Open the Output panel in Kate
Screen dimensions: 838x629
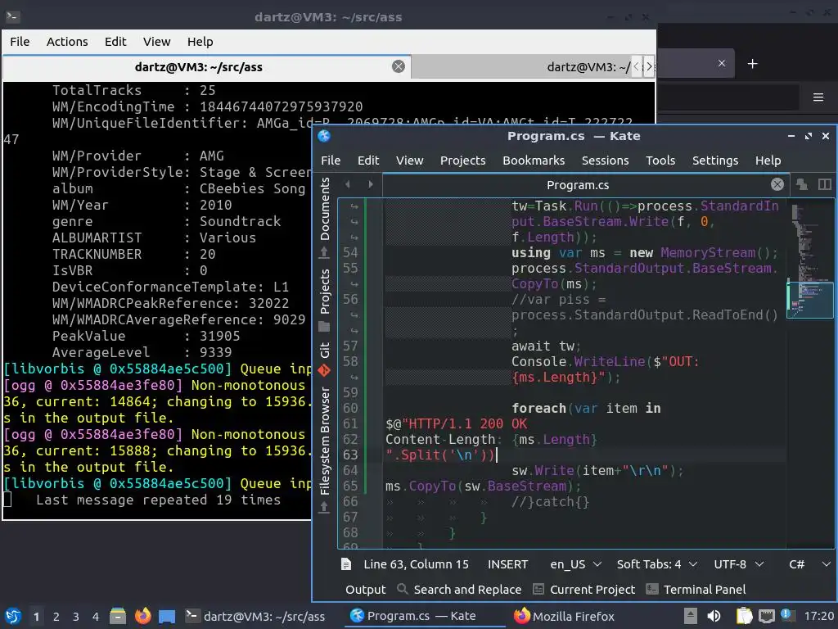[x=365, y=590]
